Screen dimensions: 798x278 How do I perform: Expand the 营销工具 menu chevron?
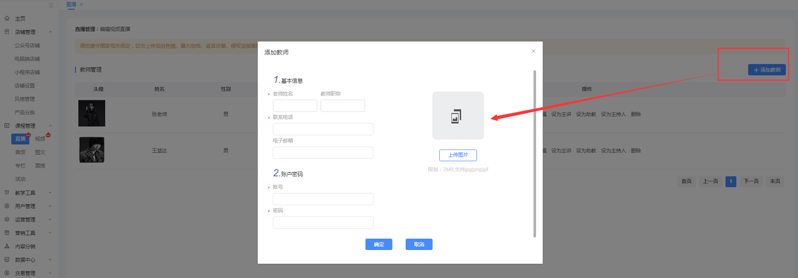pyautogui.click(x=50, y=233)
